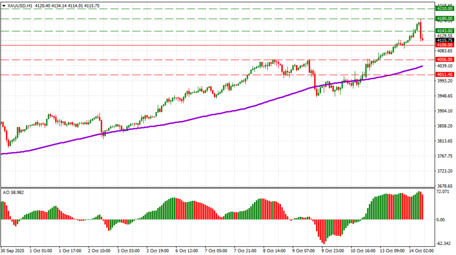Click the 30 Sep 2025 axis label

(x=11, y=250)
